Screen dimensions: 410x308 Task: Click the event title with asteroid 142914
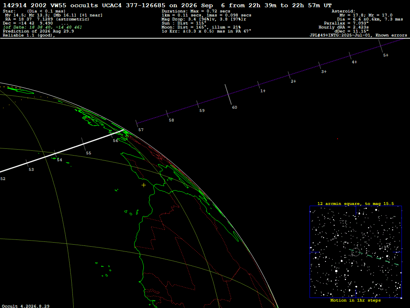click(167, 5)
